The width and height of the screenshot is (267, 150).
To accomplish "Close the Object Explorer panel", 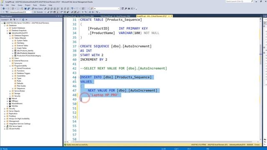I will pyautogui.click(x=61, y=16).
